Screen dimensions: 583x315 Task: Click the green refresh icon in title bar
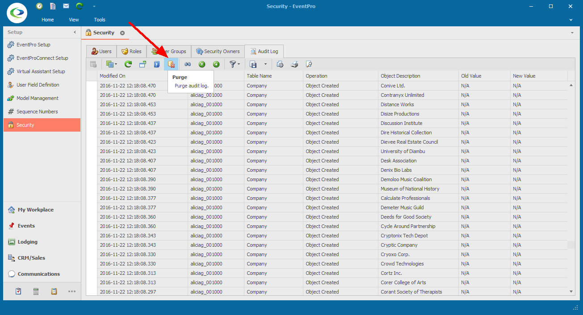click(80, 6)
